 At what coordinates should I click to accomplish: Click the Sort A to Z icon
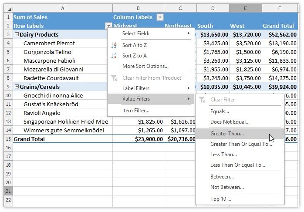click(x=114, y=45)
